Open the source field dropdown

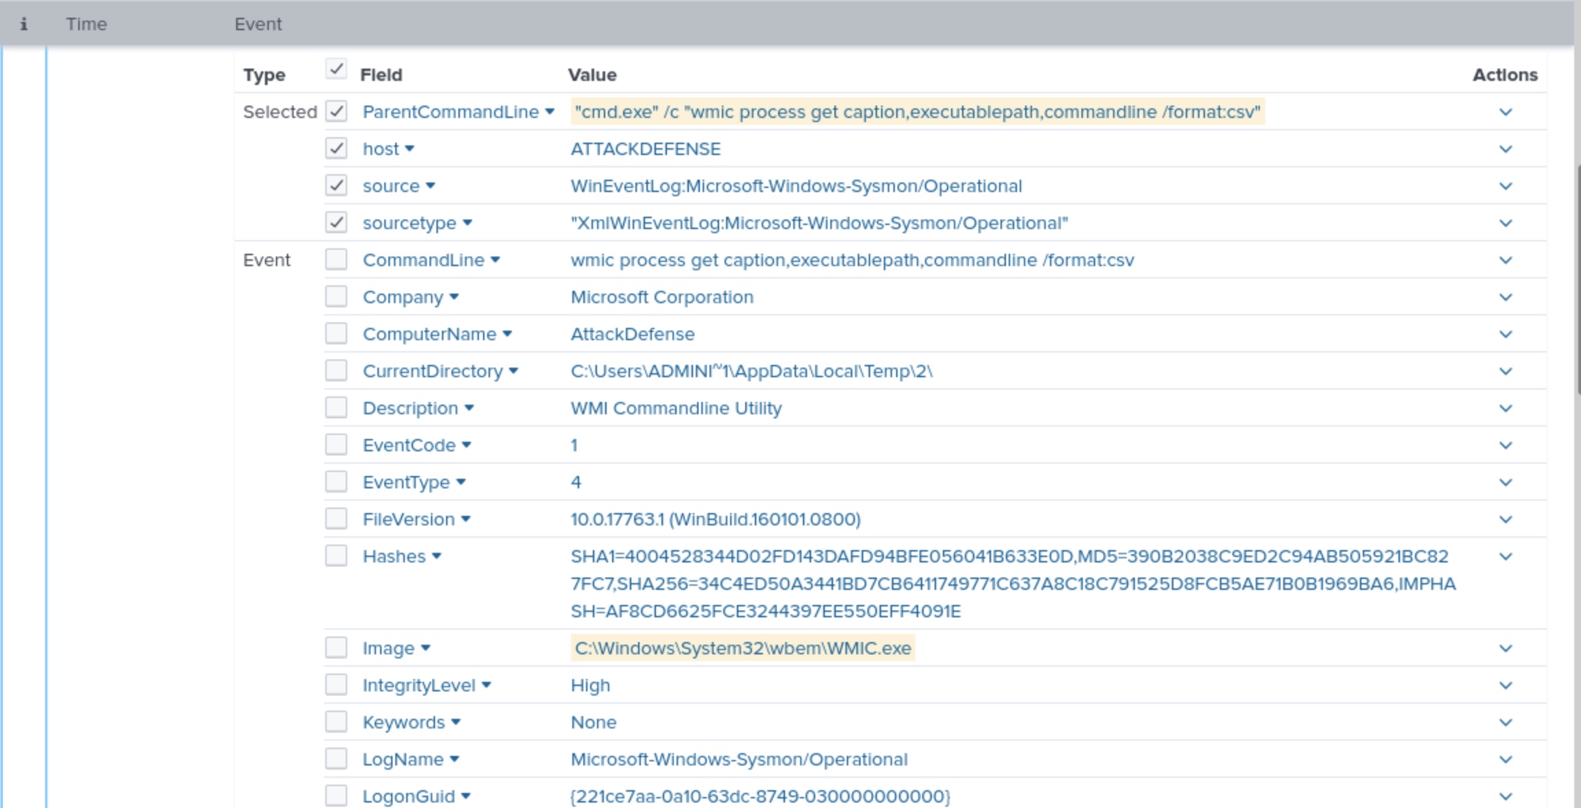[x=430, y=186]
